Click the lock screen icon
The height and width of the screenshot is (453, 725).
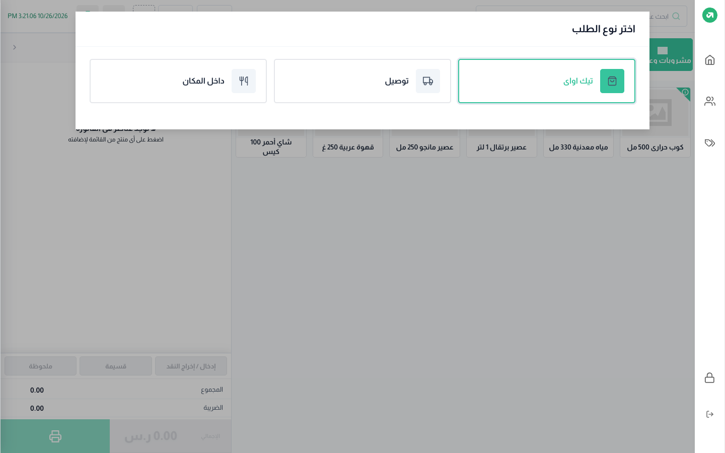[x=710, y=378]
